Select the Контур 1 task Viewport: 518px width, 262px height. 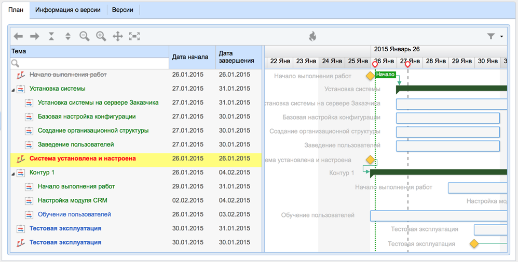(42, 172)
